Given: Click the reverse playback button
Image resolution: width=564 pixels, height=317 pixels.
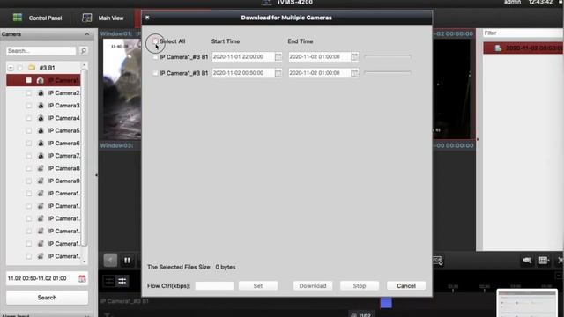Looking at the screenshot, I should (x=110, y=261).
